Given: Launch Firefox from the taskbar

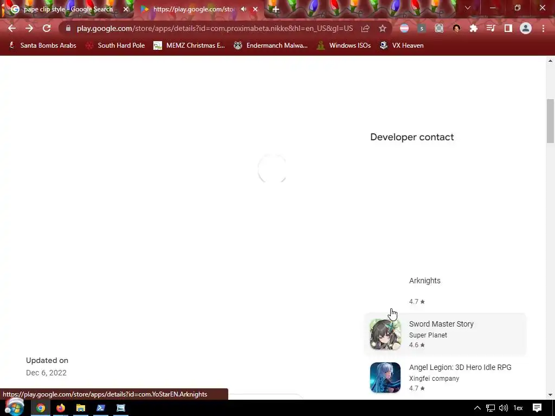Looking at the screenshot, I should (61, 408).
